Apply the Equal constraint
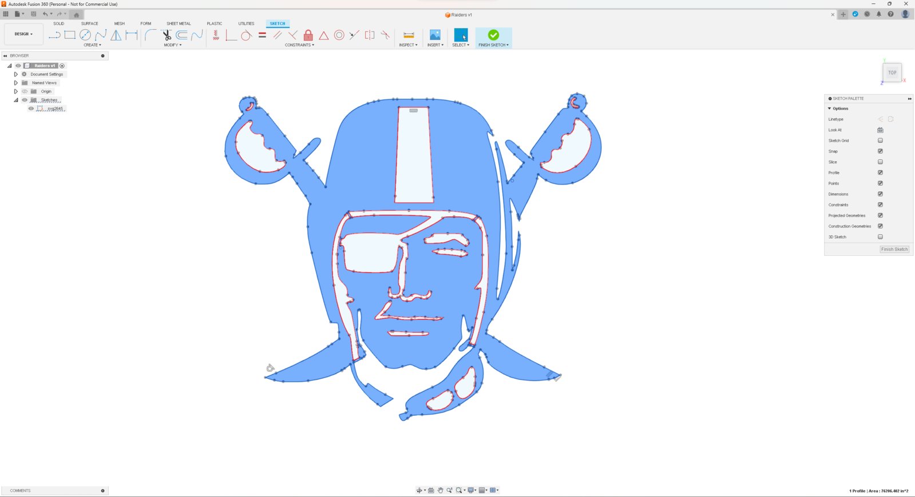 pyautogui.click(x=262, y=35)
